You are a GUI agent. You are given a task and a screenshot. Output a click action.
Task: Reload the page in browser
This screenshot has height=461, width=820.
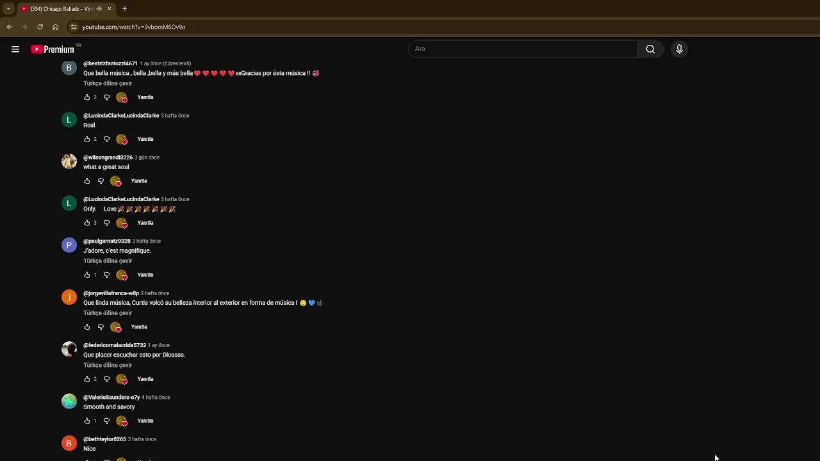point(40,27)
